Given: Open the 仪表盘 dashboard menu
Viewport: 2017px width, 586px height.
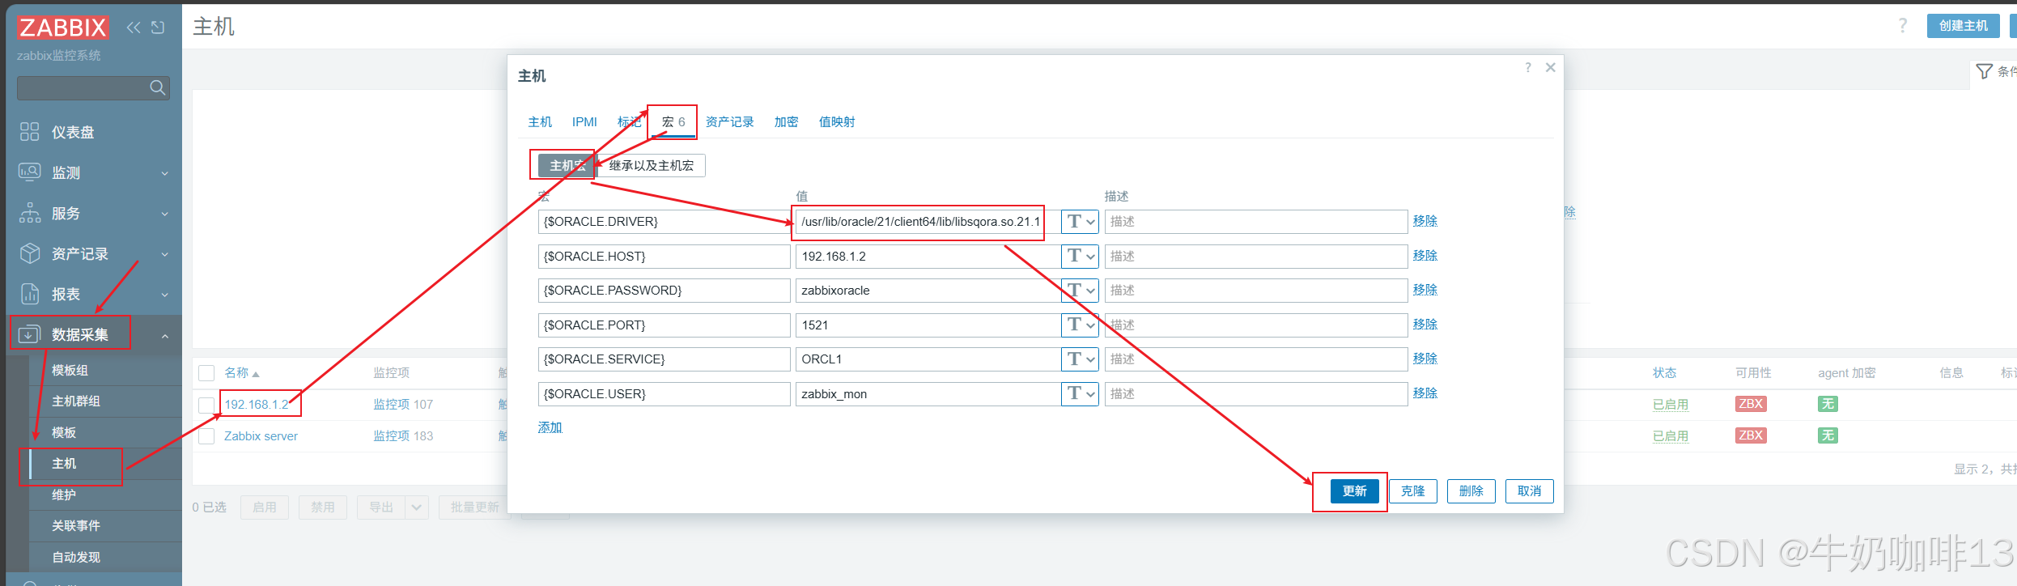Looking at the screenshot, I should click(73, 132).
